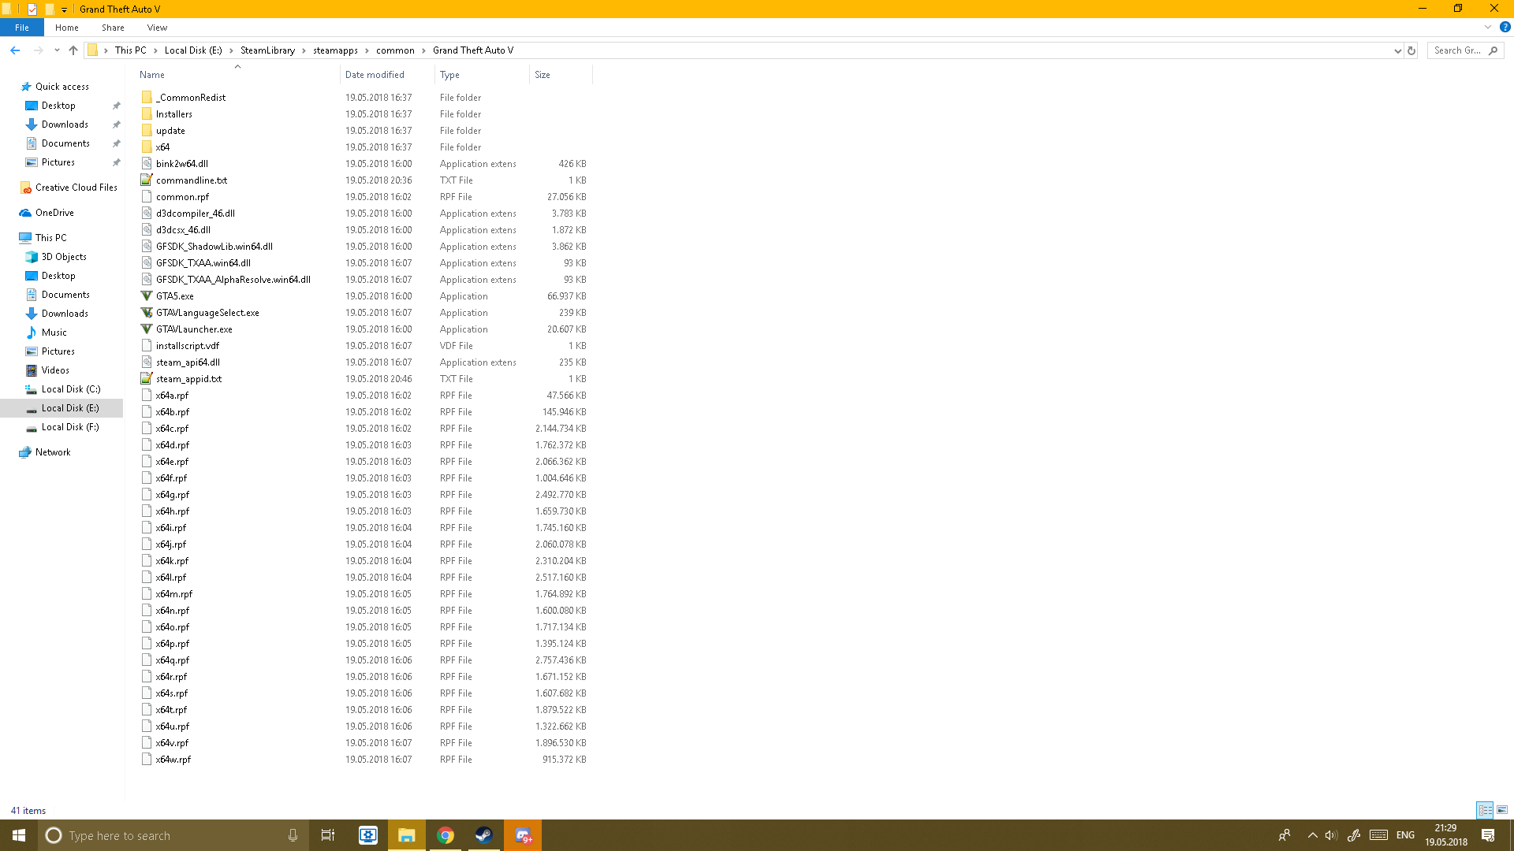Open Network in navigation pane
This screenshot has height=851, width=1514.
coord(53,452)
